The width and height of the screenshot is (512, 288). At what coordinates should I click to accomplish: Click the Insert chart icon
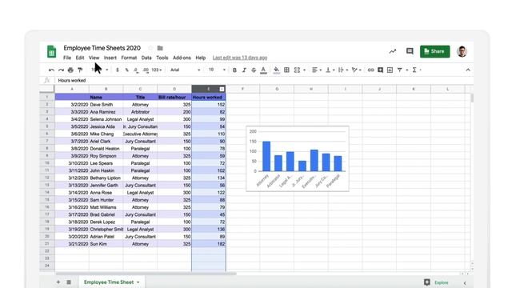point(390,70)
